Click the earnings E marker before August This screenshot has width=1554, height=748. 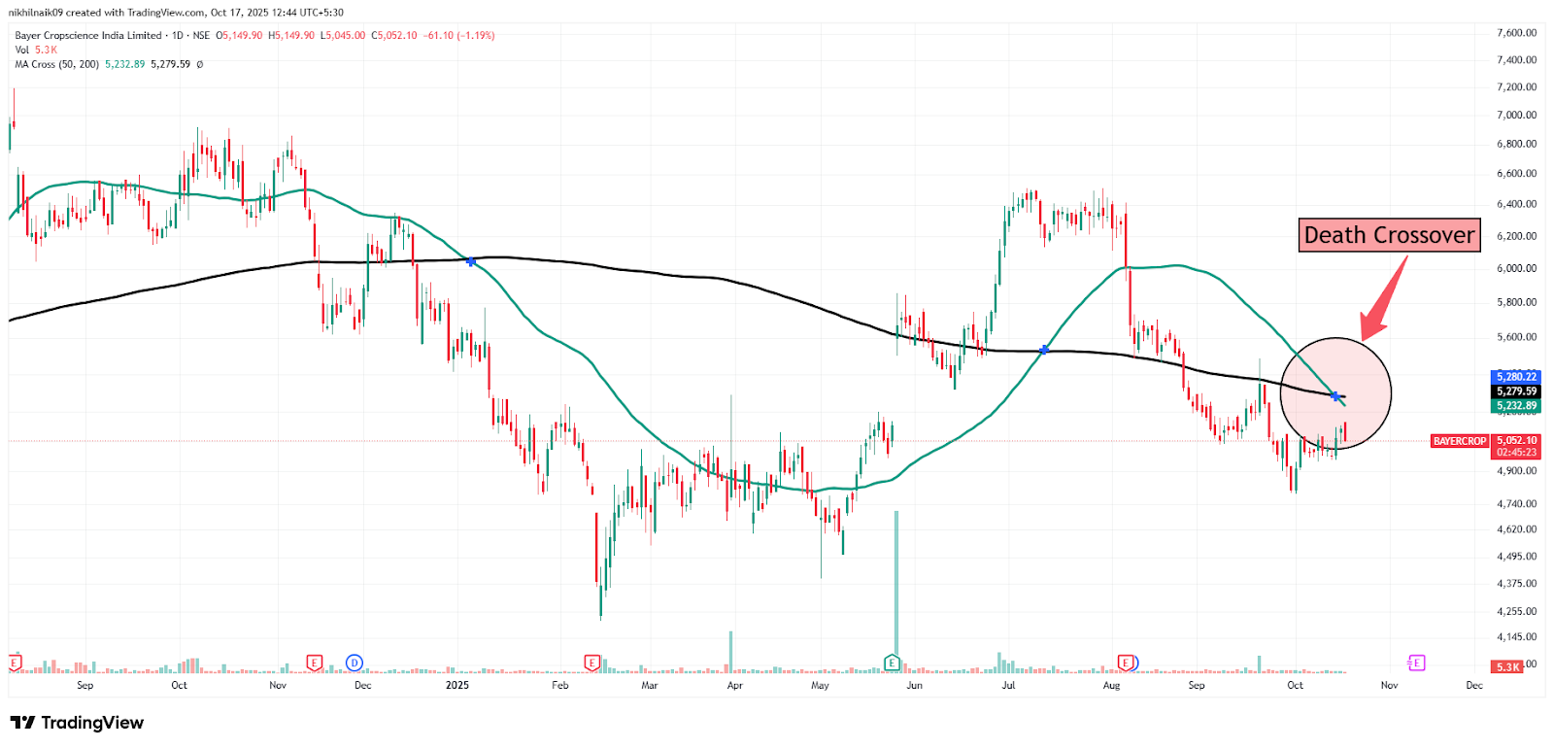pyautogui.click(x=1126, y=663)
